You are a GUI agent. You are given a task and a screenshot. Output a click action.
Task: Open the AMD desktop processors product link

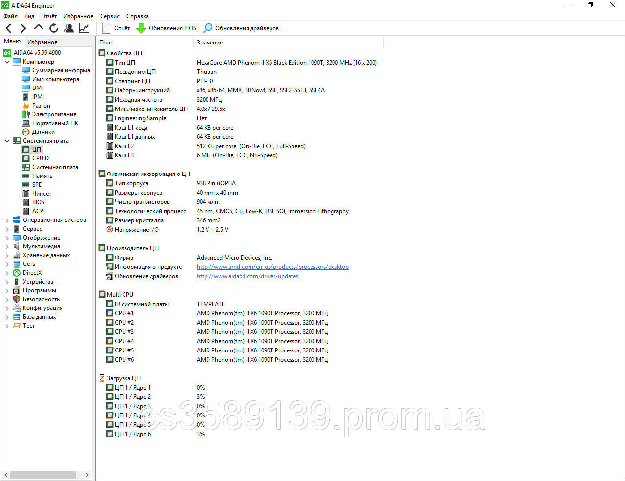tap(272, 267)
